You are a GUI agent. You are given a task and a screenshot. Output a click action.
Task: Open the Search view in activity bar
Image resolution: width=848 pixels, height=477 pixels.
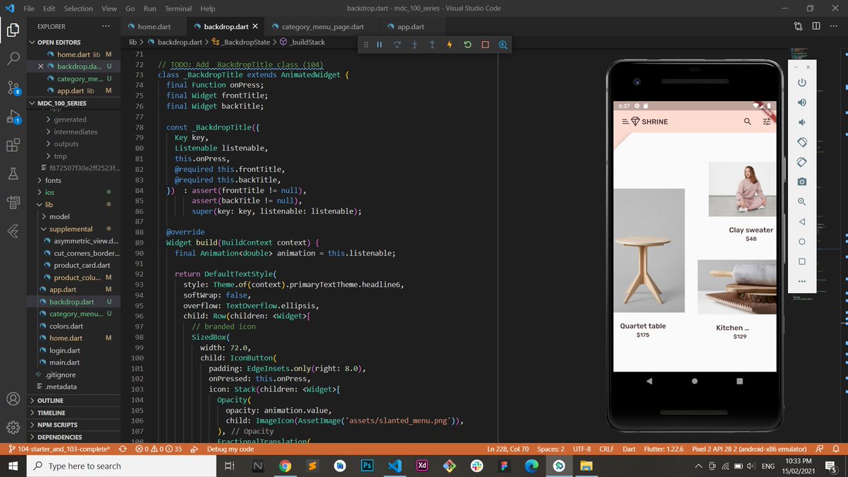click(x=13, y=59)
